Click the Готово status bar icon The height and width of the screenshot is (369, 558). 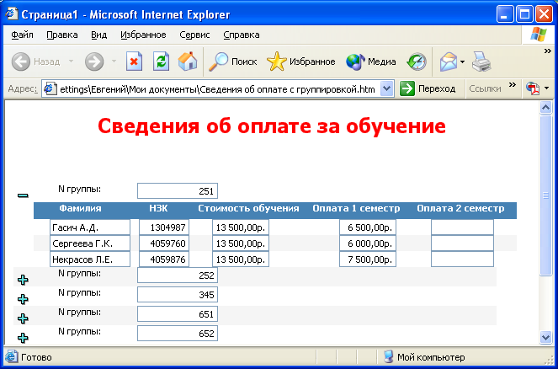pos(11,357)
